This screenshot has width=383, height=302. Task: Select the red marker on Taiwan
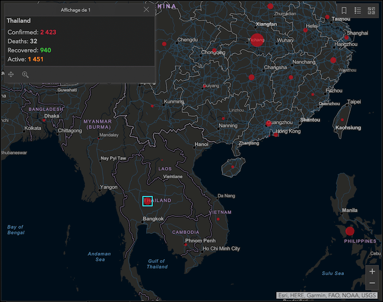[342, 120]
